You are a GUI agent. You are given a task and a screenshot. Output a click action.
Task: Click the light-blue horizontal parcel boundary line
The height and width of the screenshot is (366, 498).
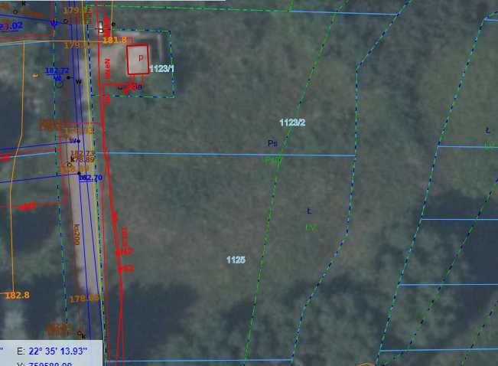(226, 155)
